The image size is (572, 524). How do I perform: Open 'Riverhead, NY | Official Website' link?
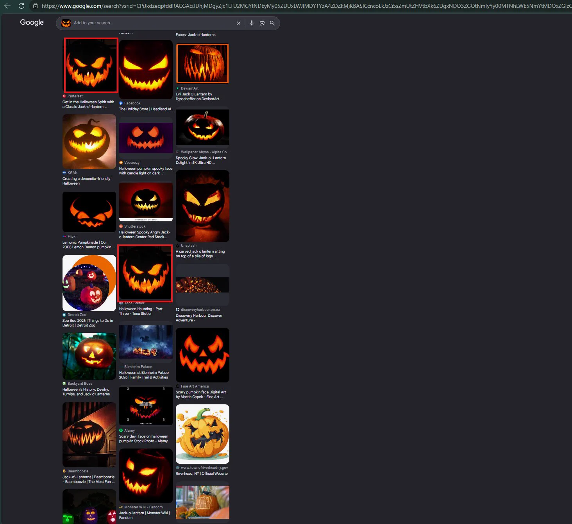pos(202,474)
